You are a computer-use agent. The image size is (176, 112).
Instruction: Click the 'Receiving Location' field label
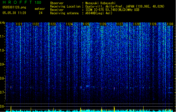pyautogui.click(x=65, y=6)
